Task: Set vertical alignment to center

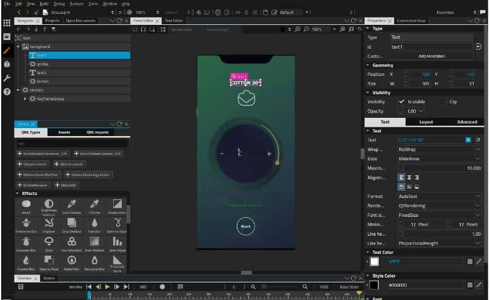Action: (409, 187)
